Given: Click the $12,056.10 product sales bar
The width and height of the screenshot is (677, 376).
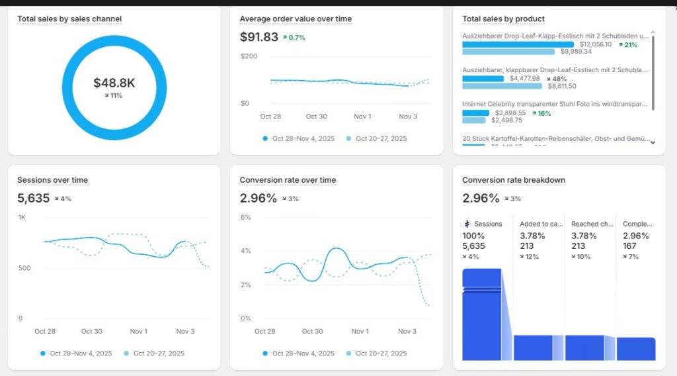Looking at the screenshot, I should [518, 45].
